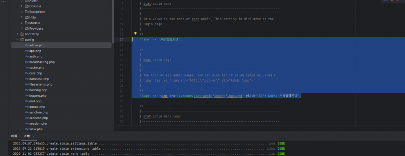Click the PHP icon beside database.php
This screenshot has height=156, width=405.
tap(26, 79)
